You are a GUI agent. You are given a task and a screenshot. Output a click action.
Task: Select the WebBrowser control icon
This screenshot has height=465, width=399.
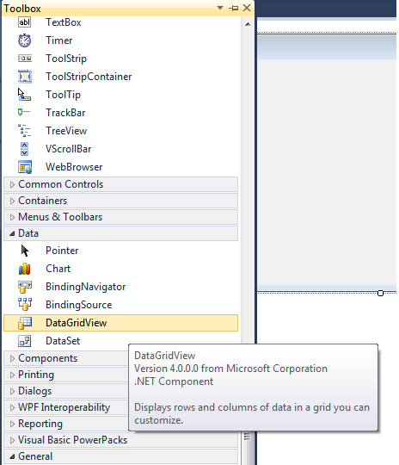coord(25,167)
